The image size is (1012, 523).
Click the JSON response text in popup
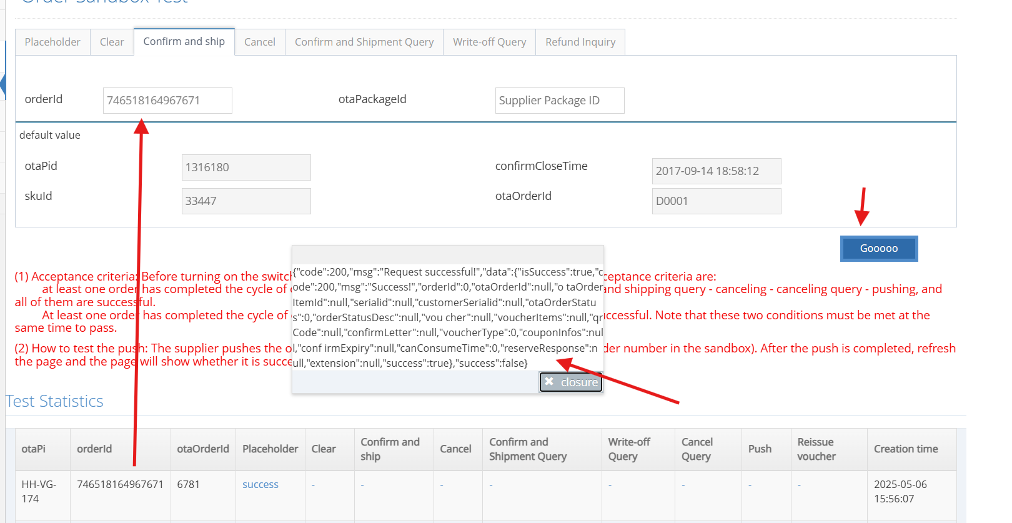447,317
